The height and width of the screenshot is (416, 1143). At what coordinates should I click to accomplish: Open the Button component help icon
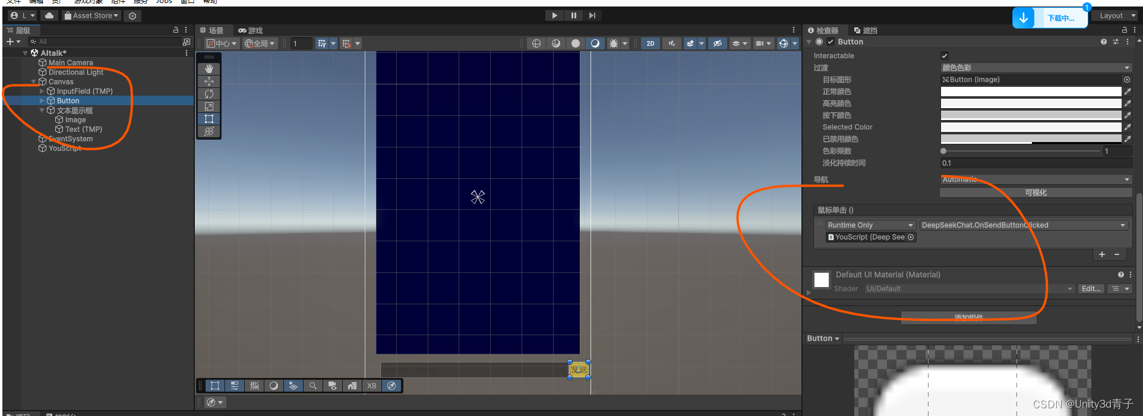1104,42
